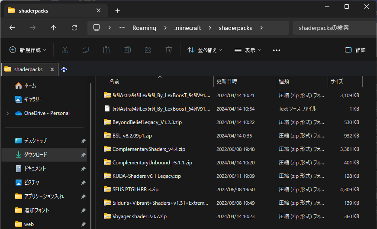The width and height of the screenshot is (377, 229).
Task: Open a new tab with plus button
Action: click(x=117, y=10)
